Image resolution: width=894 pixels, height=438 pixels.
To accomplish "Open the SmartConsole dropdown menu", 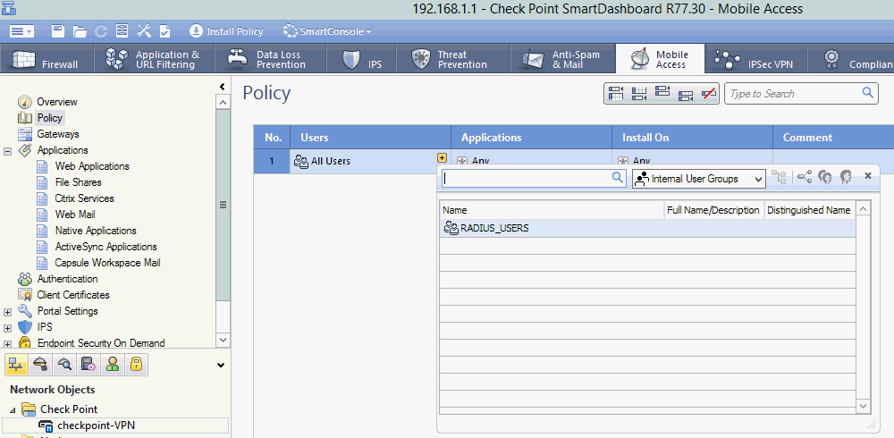I will [327, 31].
